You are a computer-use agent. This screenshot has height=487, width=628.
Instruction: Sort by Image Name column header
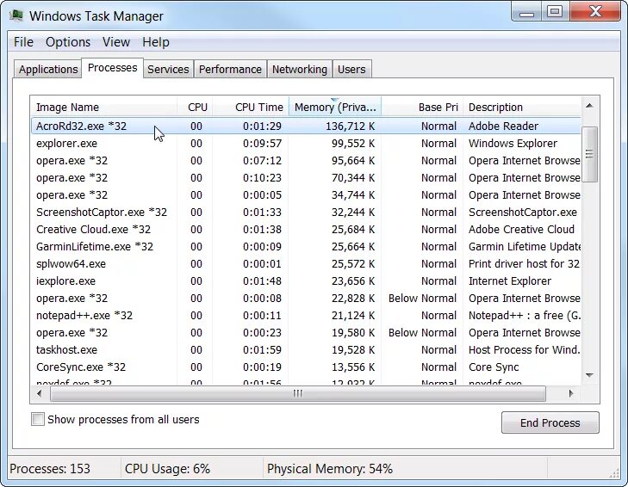coord(103,107)
